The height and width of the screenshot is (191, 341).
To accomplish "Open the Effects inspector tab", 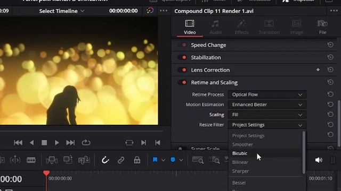I will click(241, 27).
